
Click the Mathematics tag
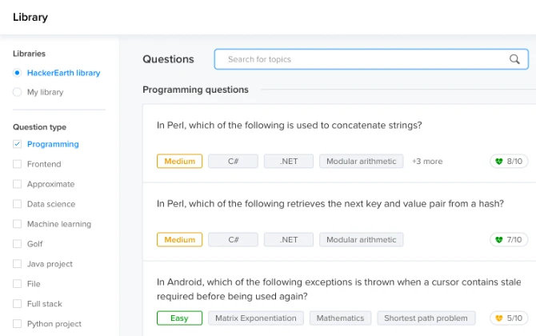pos(340,318)
